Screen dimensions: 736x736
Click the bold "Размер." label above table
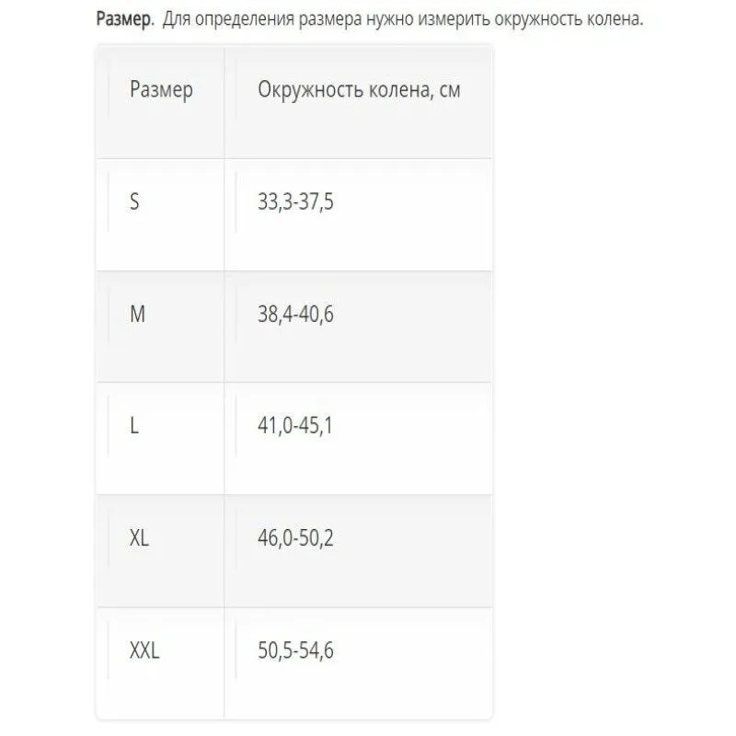[x=125, y=19]
